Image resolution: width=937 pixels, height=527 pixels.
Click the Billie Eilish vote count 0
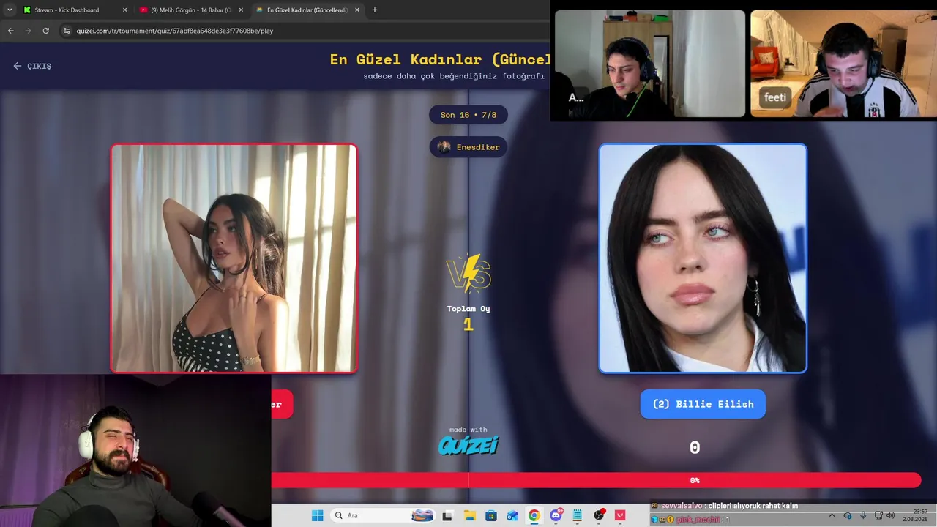pos(695,448)
